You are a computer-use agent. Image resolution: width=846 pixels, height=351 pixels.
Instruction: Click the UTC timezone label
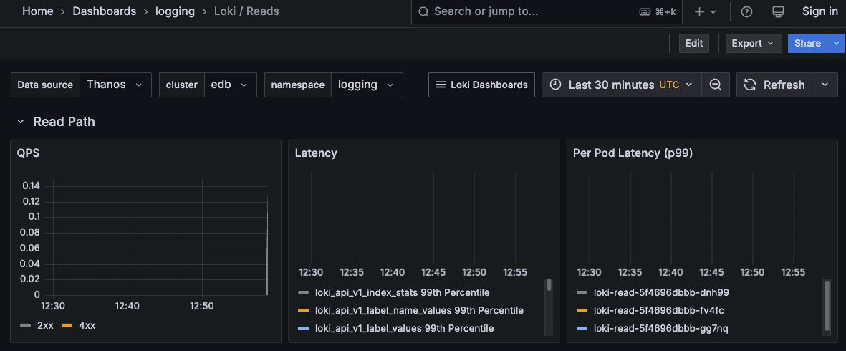669,85
